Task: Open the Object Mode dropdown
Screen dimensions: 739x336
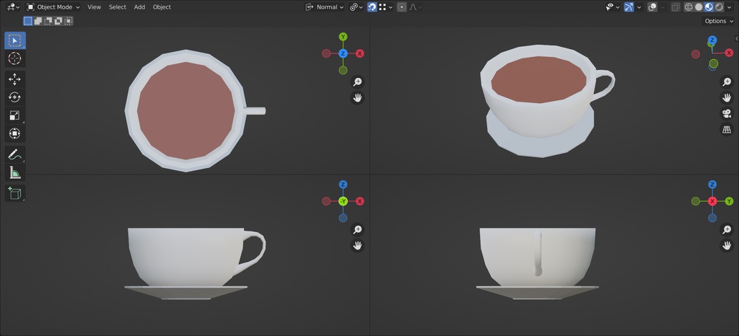Action: tap(53, 7)
